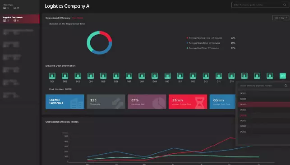Select dock icon D09
Screen dimensions: 290x165
click(x=155, y=76)
